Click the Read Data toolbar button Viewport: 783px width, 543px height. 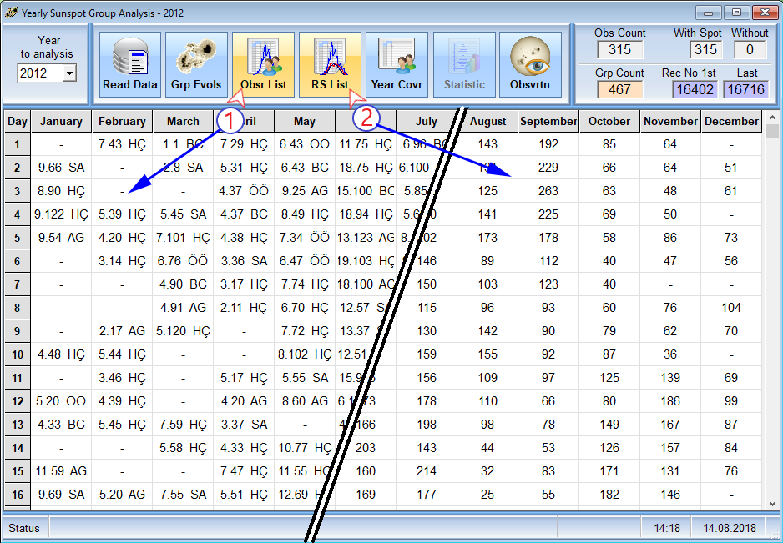pos(130,65)
